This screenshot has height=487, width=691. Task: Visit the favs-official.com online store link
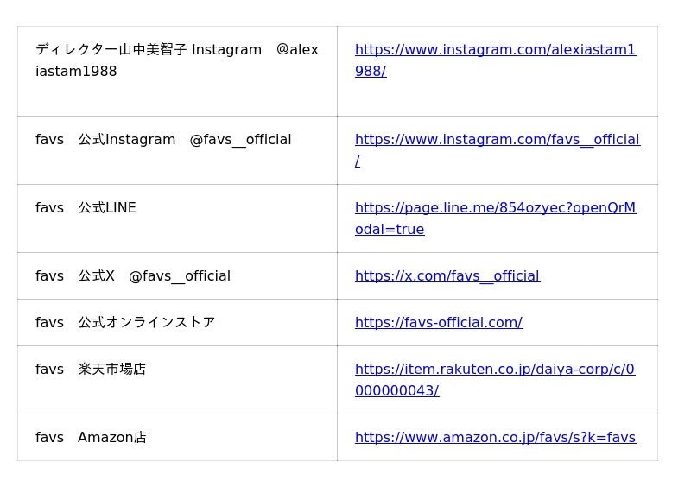438,323
